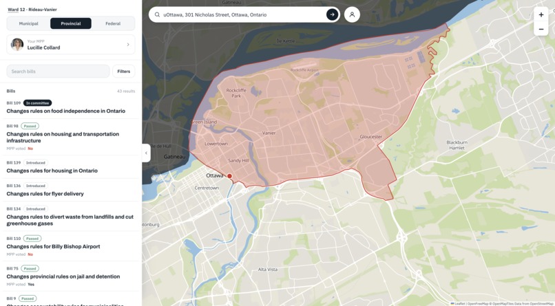The height and width of the screenshot is (306, 555).
Task: Open Lucille Collard's profile photo
Action: click(x=17, y=45)
